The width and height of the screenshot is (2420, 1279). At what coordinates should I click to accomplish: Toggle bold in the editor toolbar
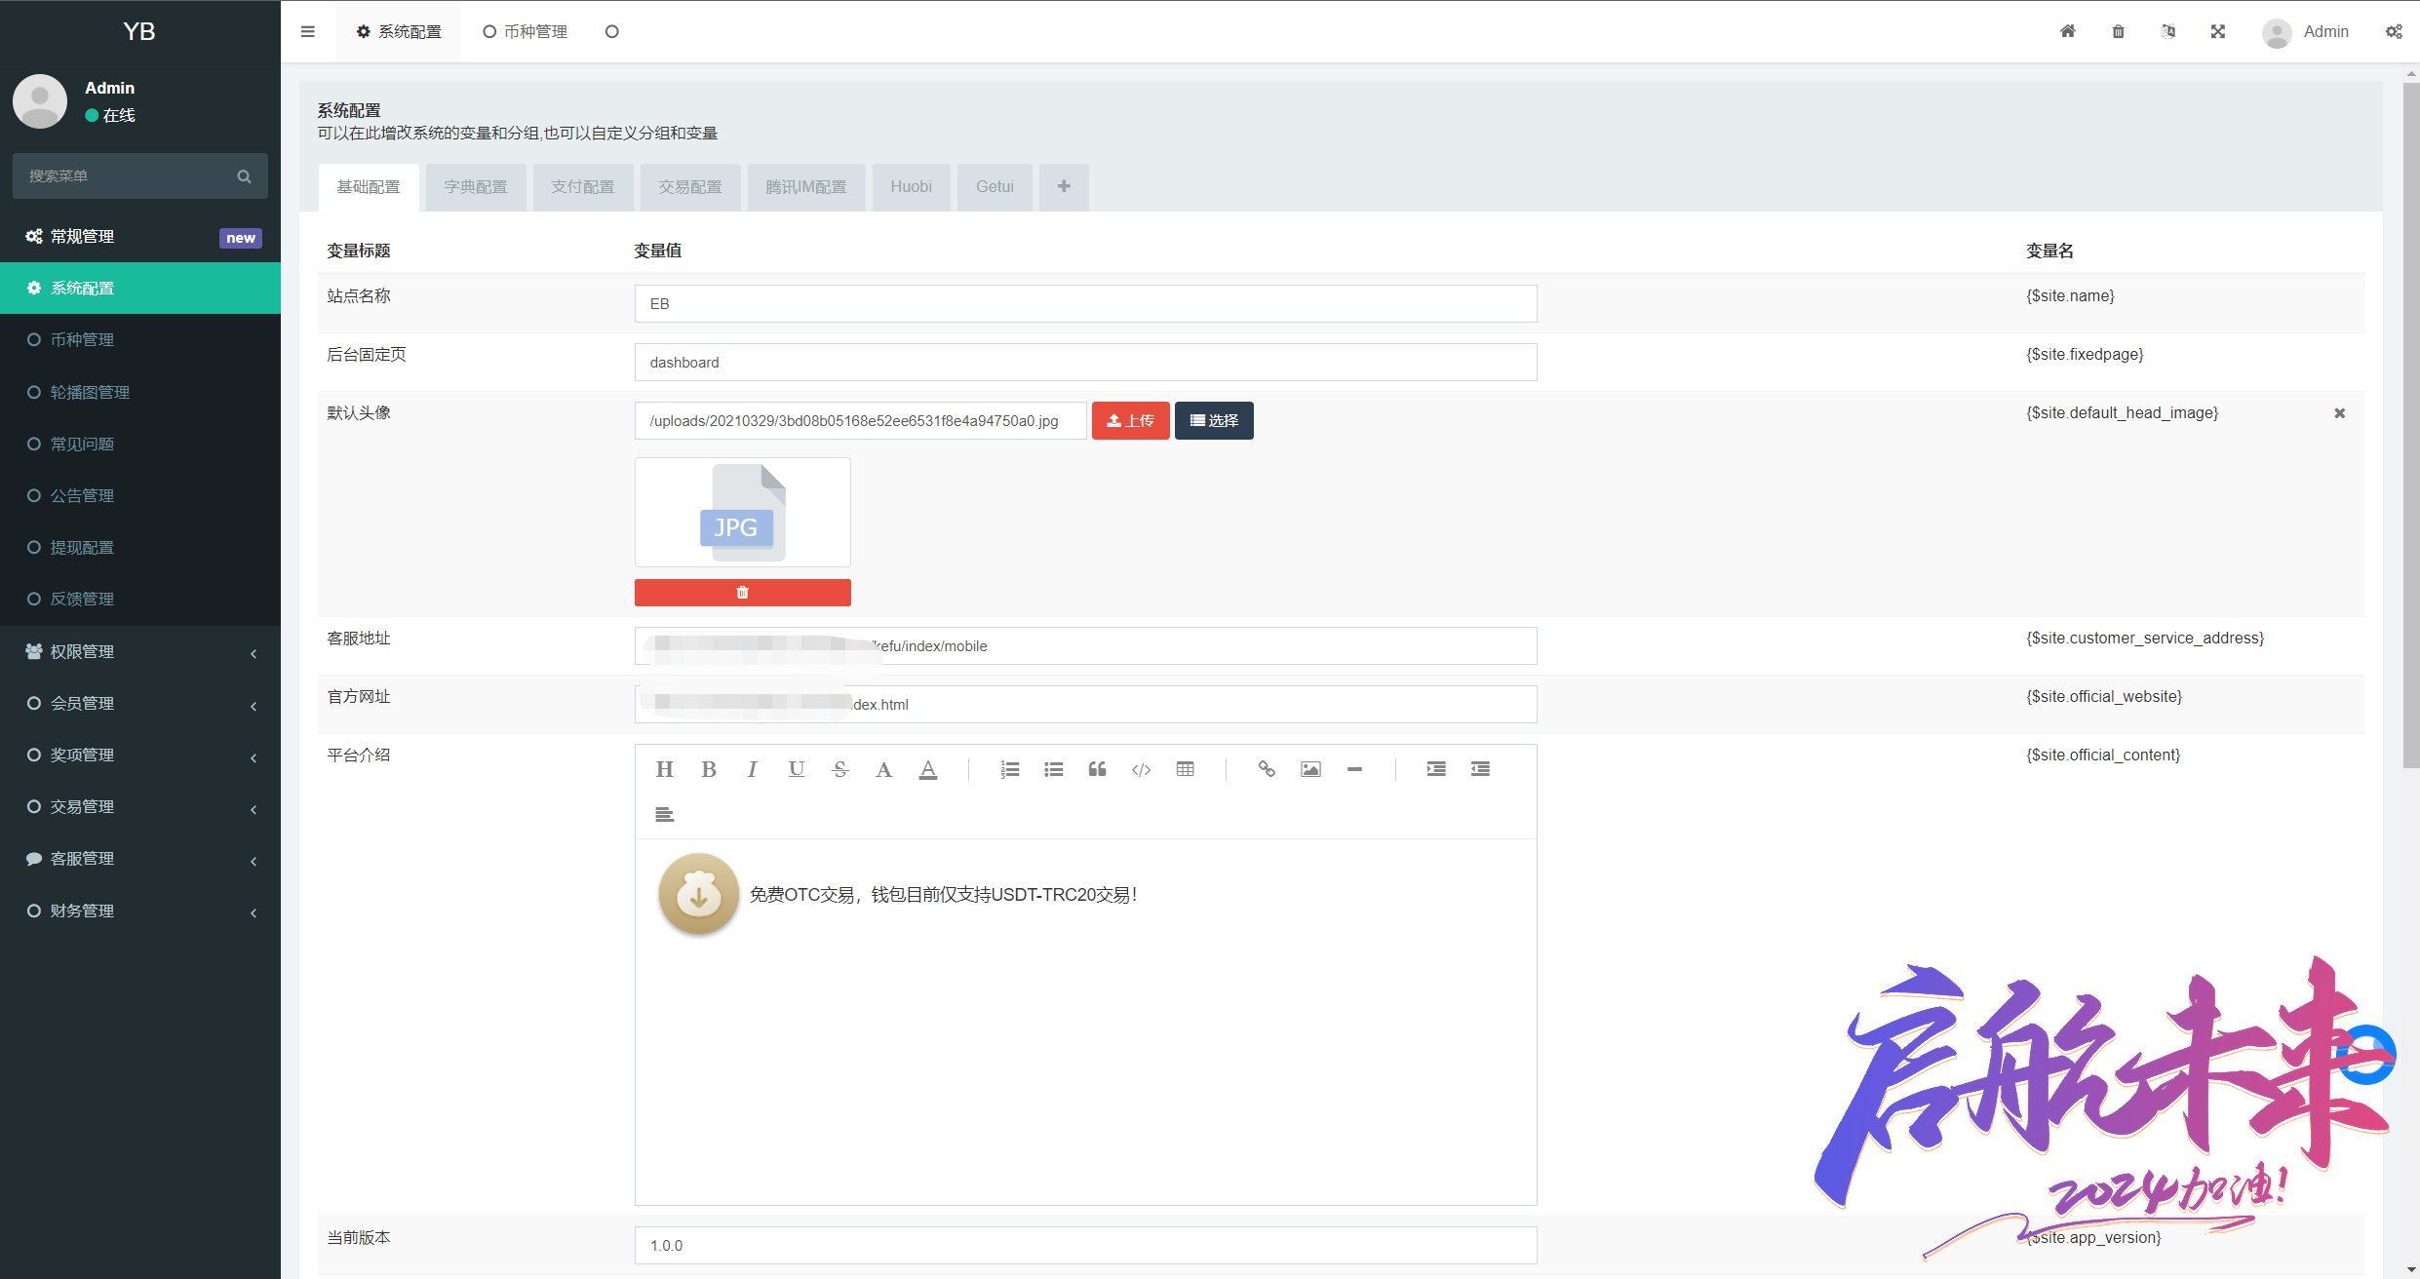coord(709,769)
